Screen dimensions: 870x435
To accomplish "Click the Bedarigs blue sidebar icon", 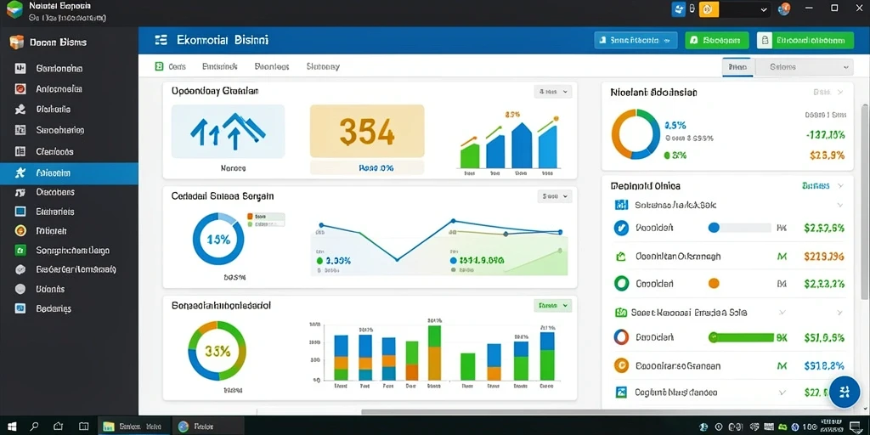I will tap(20, 308).
